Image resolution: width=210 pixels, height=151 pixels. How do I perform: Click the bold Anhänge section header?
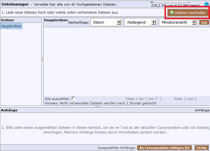pos(9,110)
